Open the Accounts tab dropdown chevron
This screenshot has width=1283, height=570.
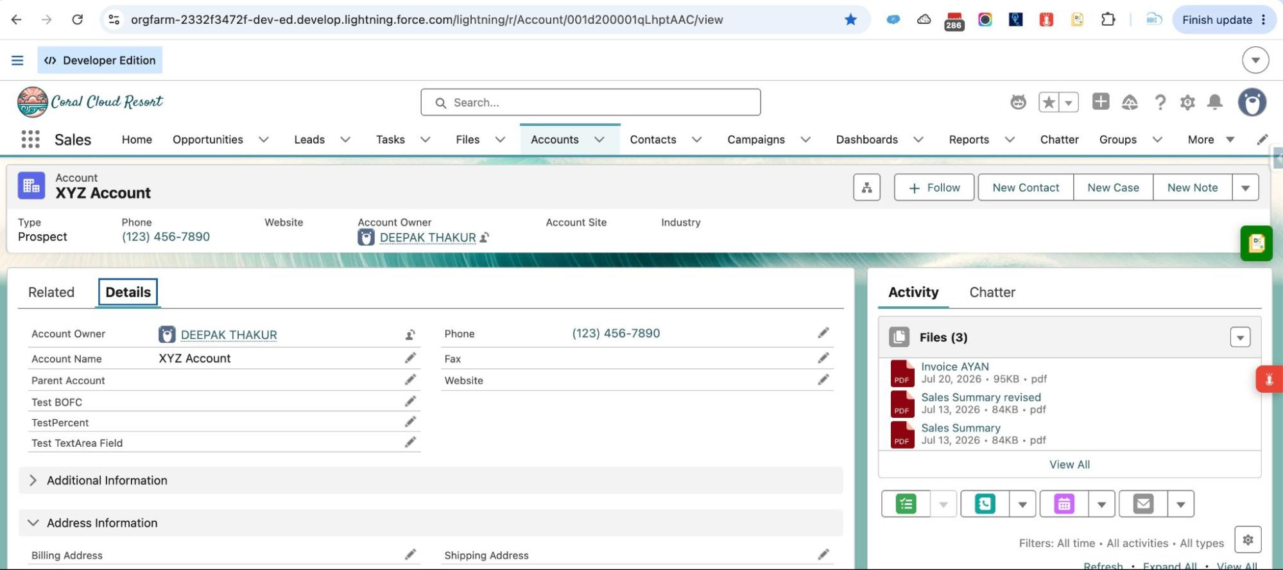pyautogui.click(x=599, y=139)
